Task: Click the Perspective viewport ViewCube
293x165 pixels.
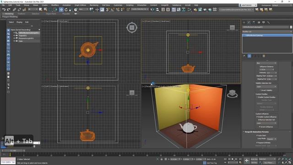Action: pos(232,93)
